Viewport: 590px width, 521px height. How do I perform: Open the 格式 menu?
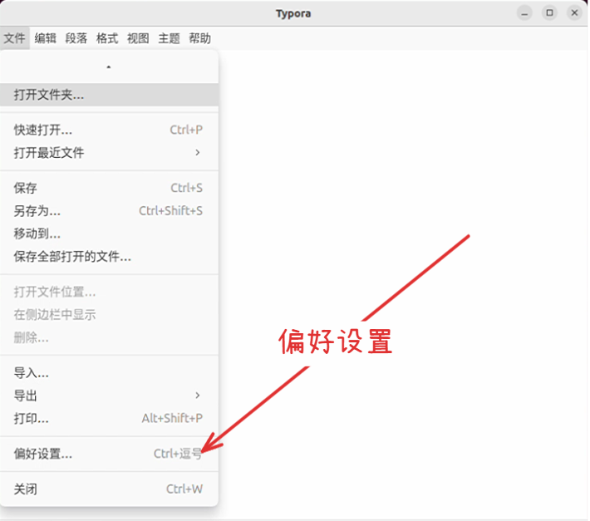click(x=107, y=38)
